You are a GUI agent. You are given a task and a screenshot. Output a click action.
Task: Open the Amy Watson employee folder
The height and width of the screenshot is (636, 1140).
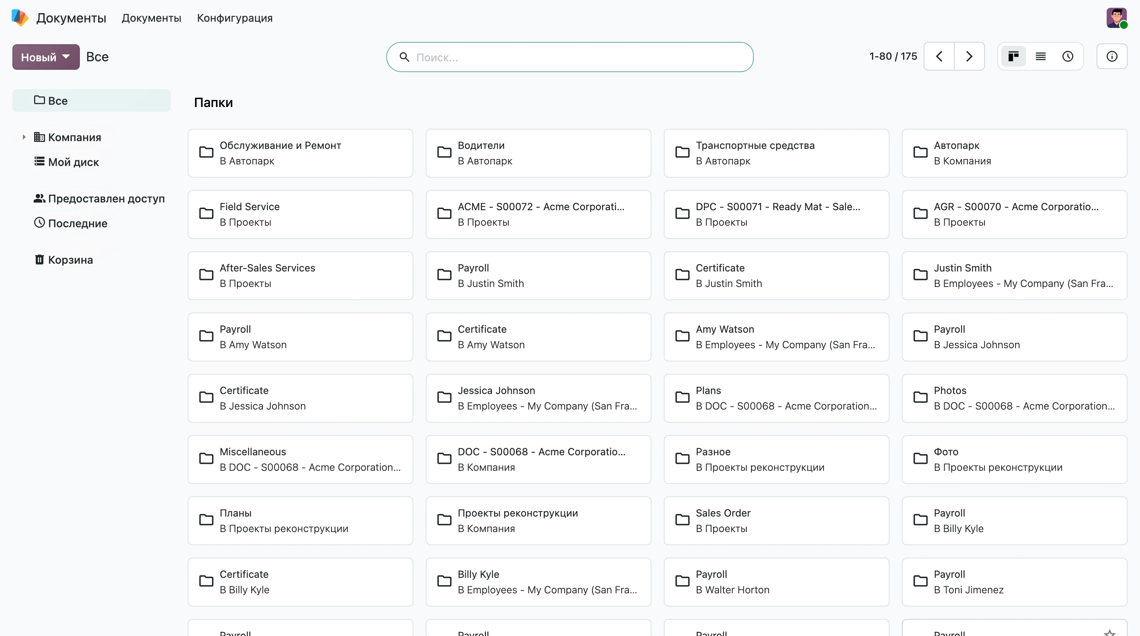pos(776,337)
